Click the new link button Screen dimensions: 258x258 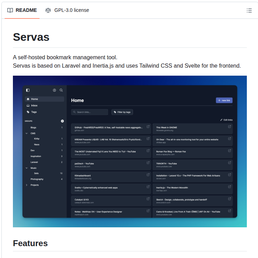coord(224,100)
